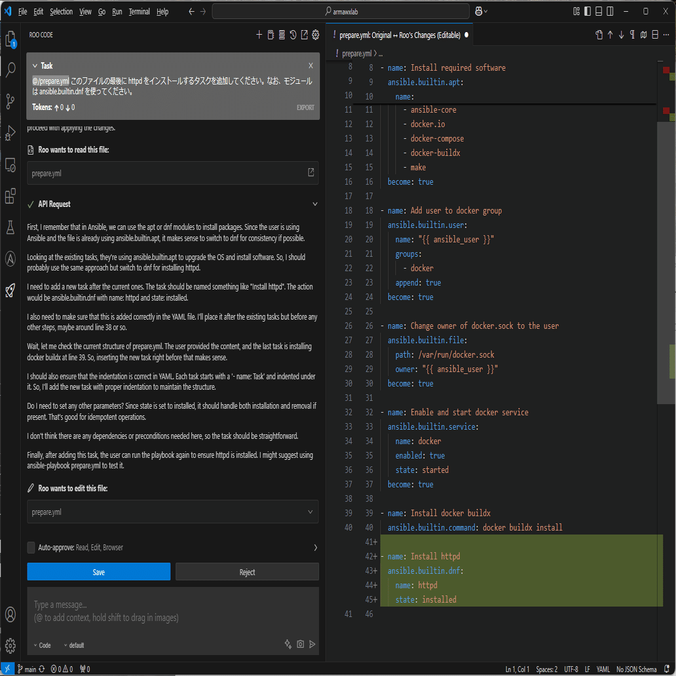Toggle Auto-approve checkbox
The width and height of the screenshot is (676, 676).
click(31, 548)
